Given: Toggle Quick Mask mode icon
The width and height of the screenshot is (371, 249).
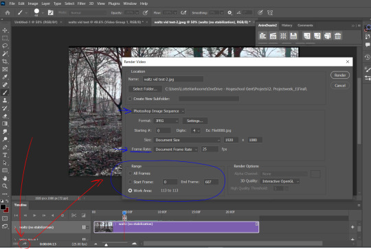Looking at the screenshot, I should [5, 219].
